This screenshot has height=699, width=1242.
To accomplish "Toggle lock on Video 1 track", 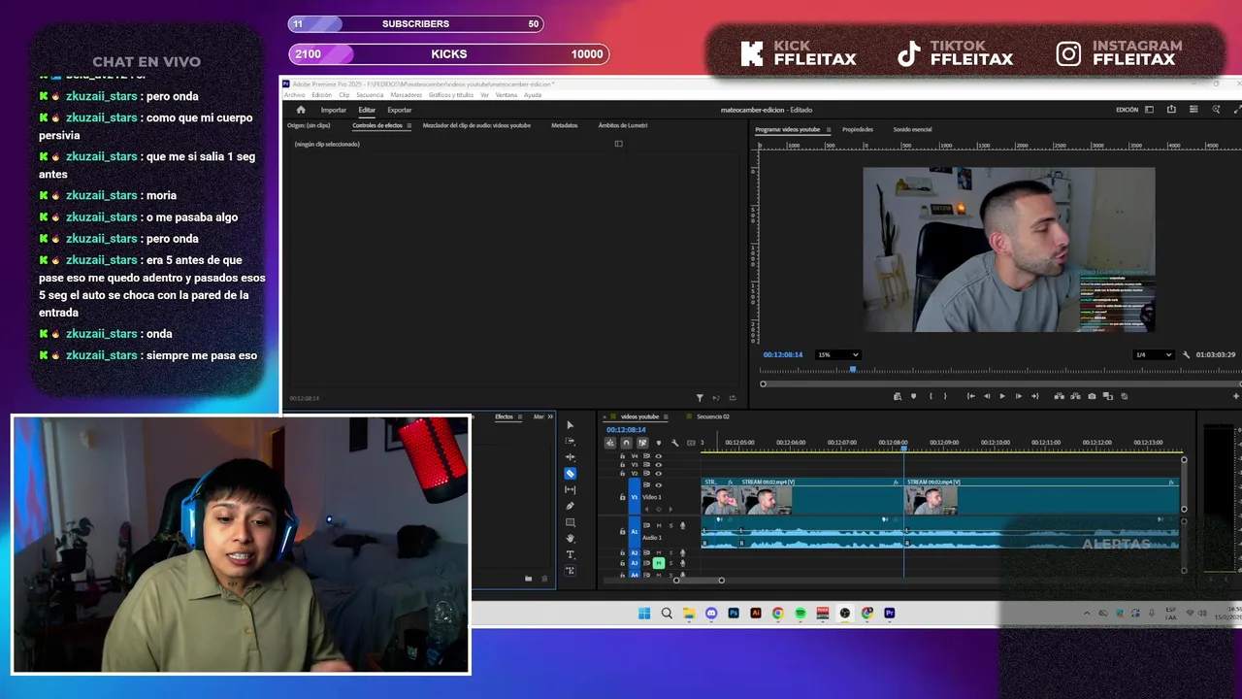I will [623, 497].
